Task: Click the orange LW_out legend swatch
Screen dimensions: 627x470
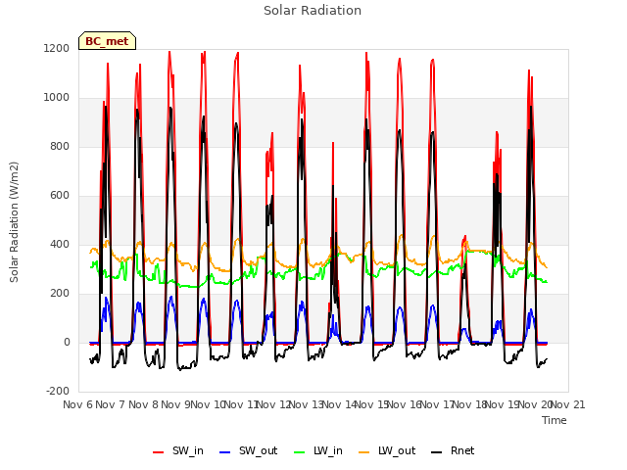Action: (363, 452)
